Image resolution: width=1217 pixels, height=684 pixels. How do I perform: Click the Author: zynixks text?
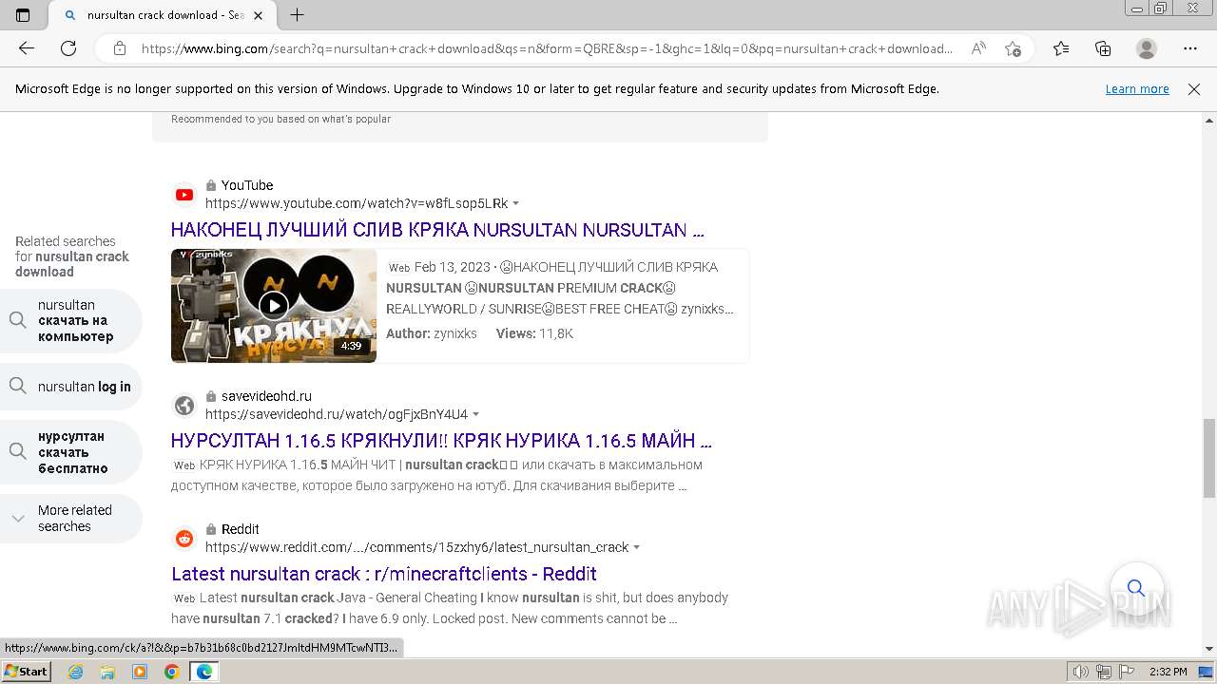tap(432, 333)
